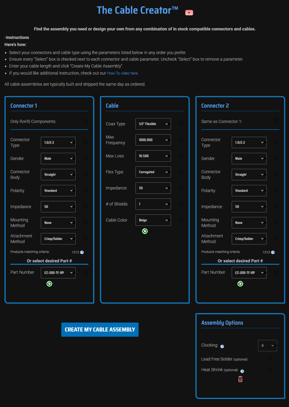Screen dimensions: 289x407
Task: Click the red trash icon in Assembly Options
Action: coord(240,379)
